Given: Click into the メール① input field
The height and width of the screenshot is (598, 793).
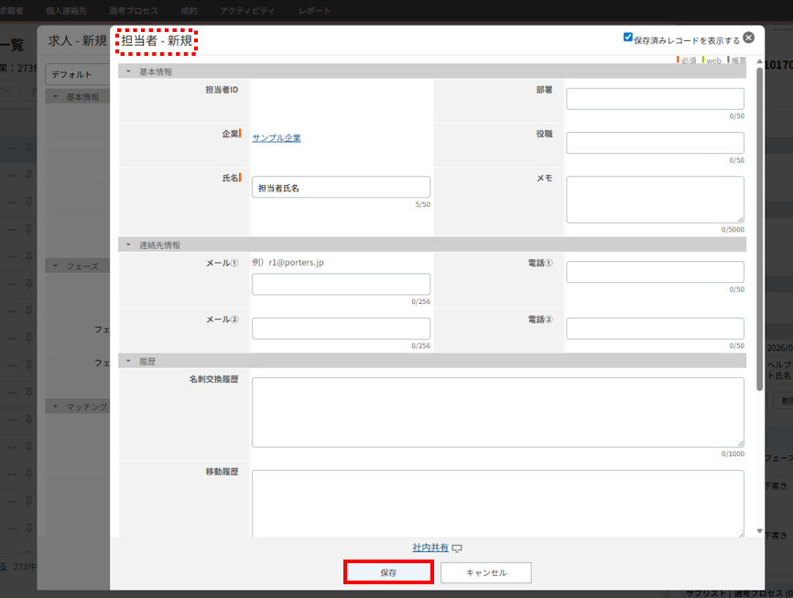Looking at the screenshot, I should click(341, 284).
